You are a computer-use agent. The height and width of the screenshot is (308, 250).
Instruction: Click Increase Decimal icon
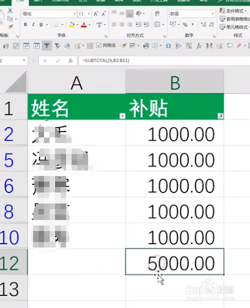coord(203,25)
